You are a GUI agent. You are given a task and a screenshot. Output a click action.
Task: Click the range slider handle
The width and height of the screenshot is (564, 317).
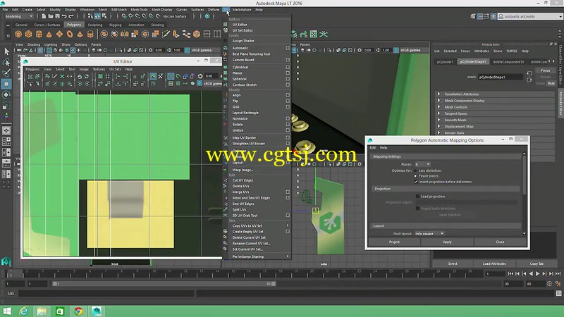[x=55, y=284]
